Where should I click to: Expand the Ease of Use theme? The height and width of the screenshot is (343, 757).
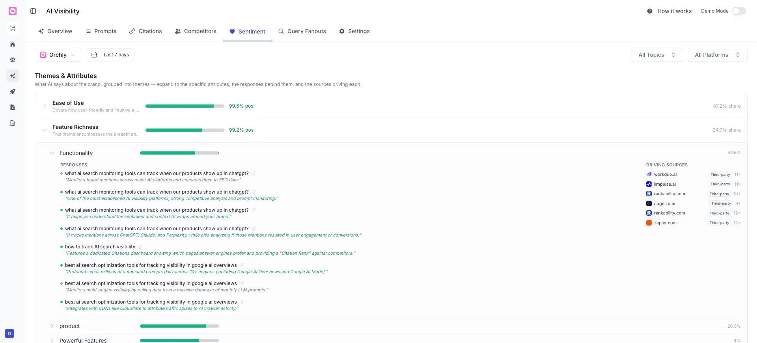pos(45,106)
